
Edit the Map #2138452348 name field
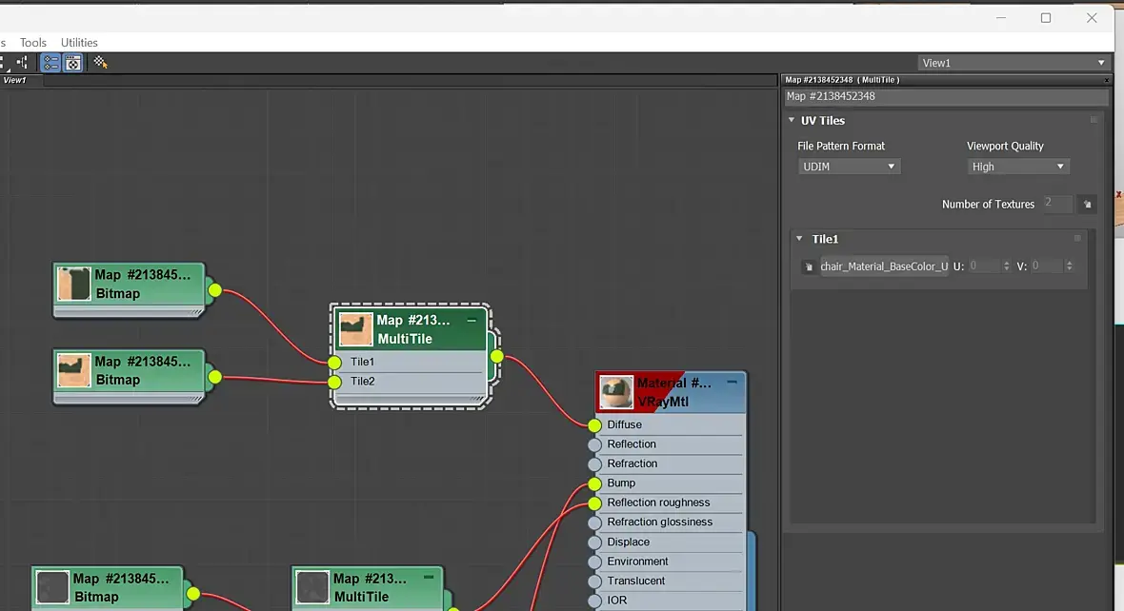(x=946, y=96)
